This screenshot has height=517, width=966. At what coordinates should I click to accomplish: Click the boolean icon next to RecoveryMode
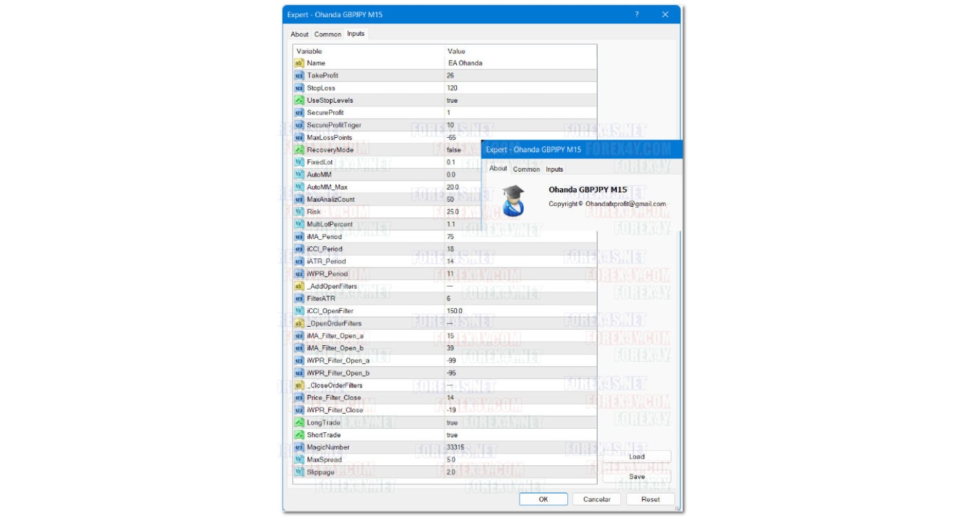tap(299, 150)
